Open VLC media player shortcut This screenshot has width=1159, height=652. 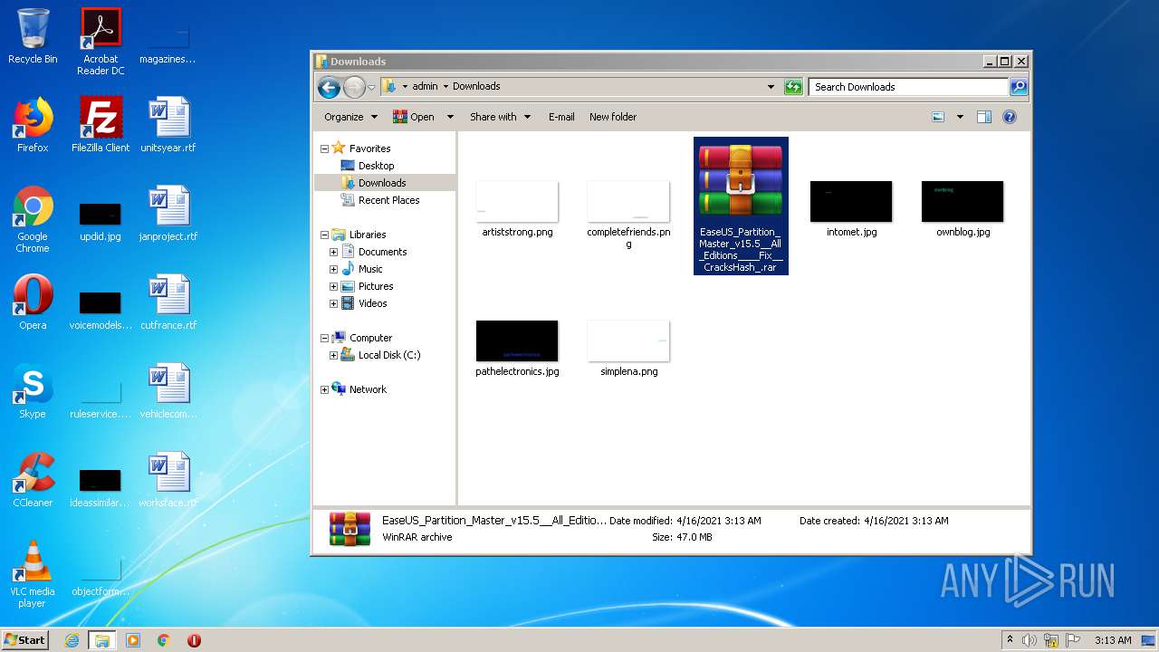click(33, 574)
